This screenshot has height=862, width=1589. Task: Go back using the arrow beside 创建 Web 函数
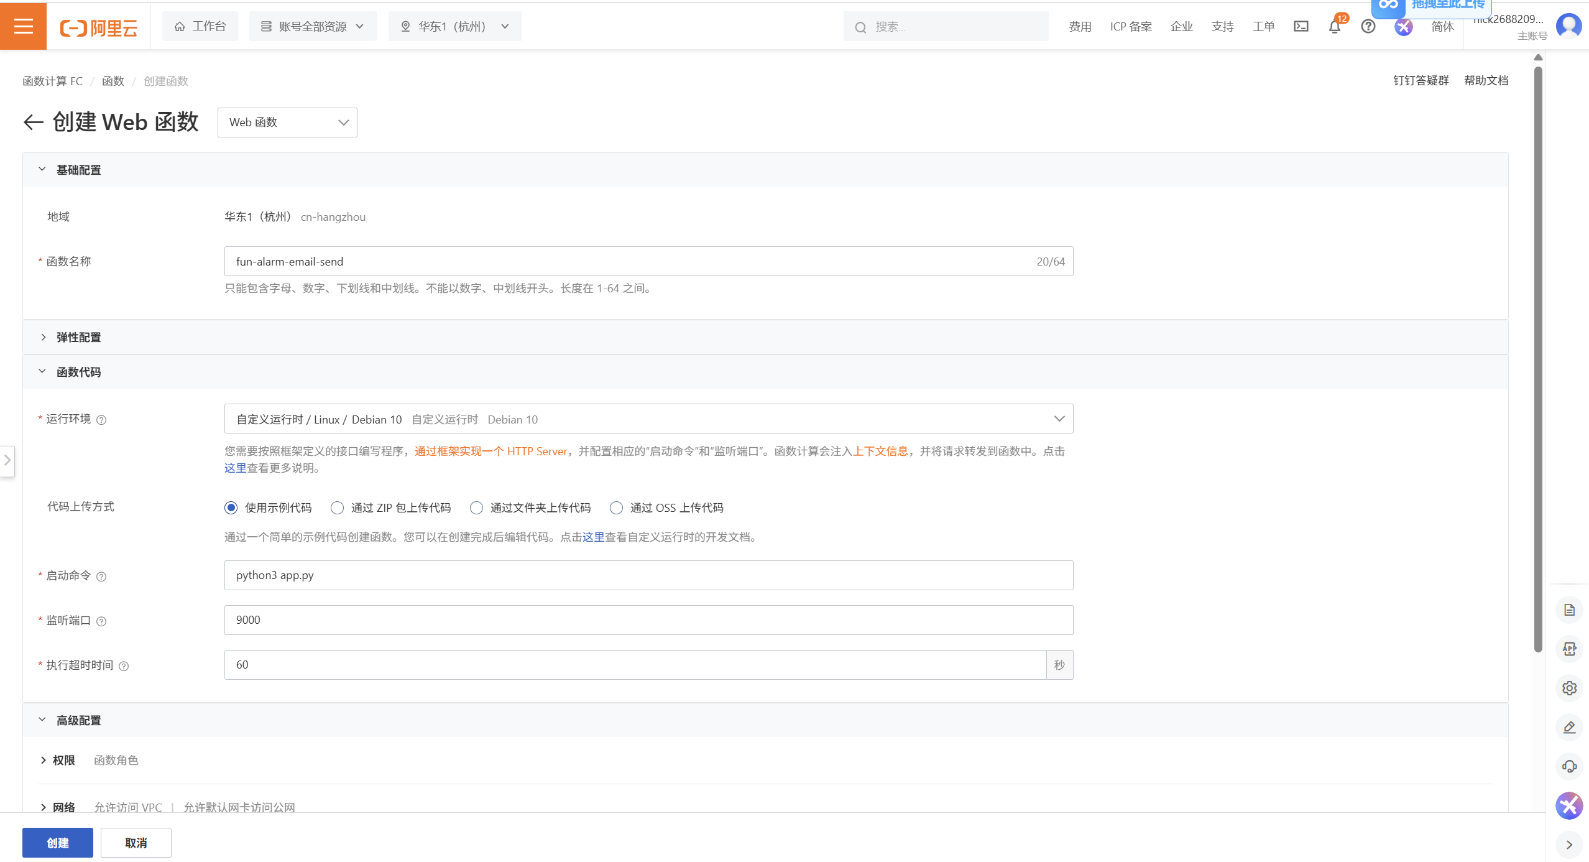tap(34, 122)
